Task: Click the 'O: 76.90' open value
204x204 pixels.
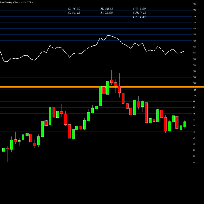Action: [74, 9]
